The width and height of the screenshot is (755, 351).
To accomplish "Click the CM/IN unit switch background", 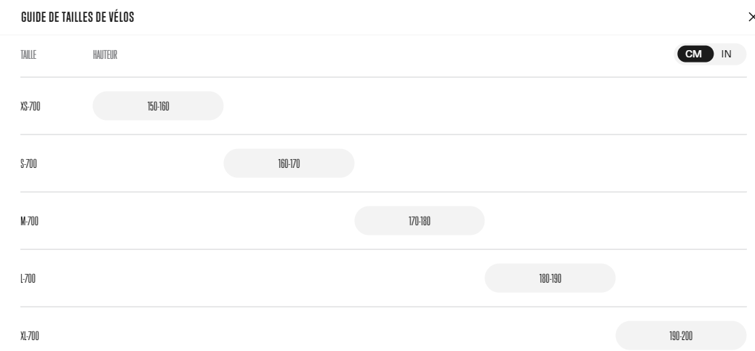I will point(710,54).
